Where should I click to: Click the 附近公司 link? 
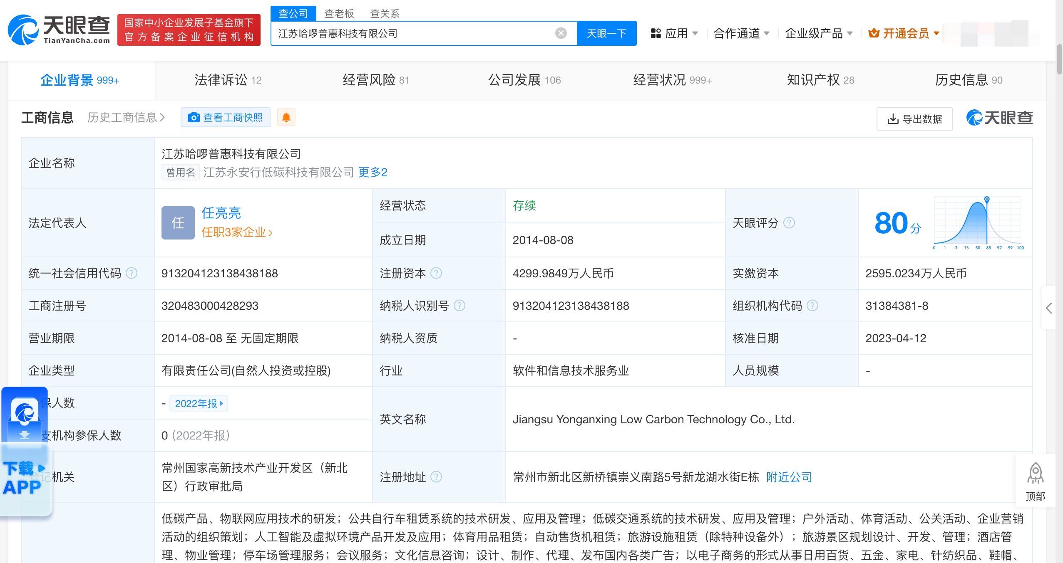(789, 477)
